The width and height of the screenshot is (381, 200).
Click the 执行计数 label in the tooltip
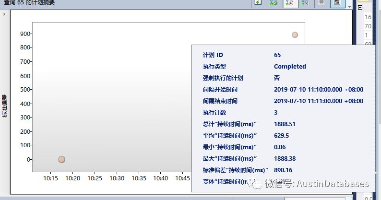pos(214,113)
